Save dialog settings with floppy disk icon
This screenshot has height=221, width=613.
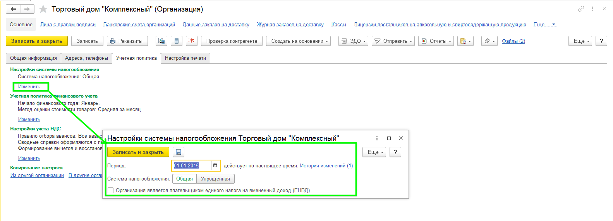coord(178,152)
